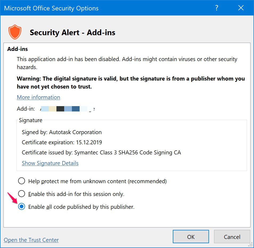Click the shield icon beside Security Alert heading

tap(15, 32)
